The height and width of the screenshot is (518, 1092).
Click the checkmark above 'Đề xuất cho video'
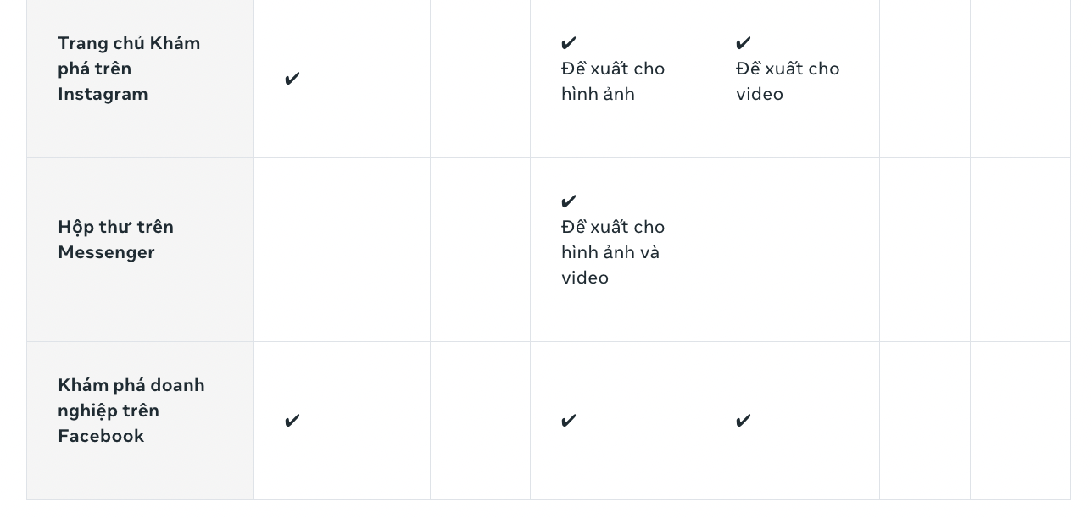(744, 43)
